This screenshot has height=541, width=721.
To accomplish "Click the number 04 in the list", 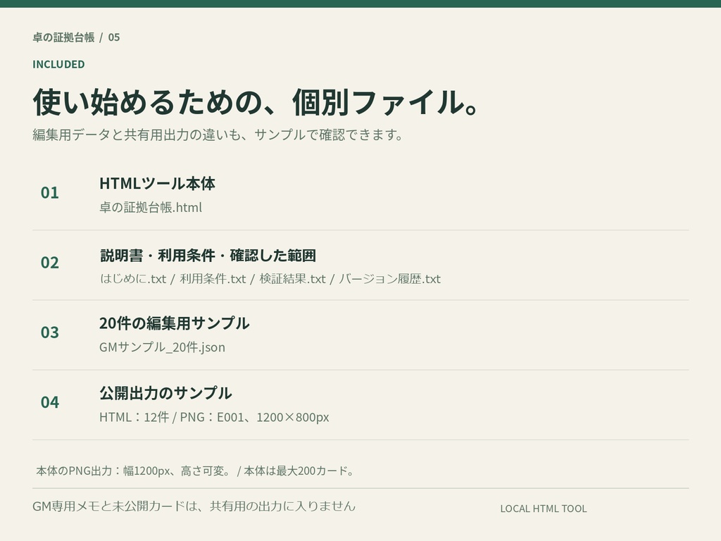I will (50, 402).
